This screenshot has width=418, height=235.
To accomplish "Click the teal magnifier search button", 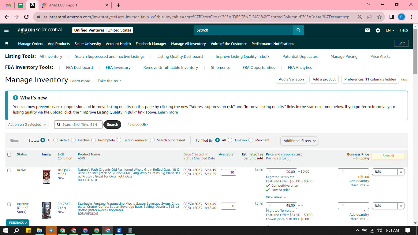I will tap(299, 30).
